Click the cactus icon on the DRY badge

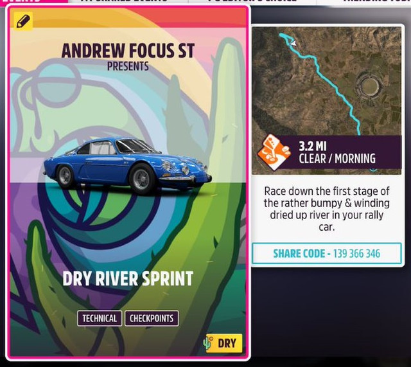click(x=209, y=343)
